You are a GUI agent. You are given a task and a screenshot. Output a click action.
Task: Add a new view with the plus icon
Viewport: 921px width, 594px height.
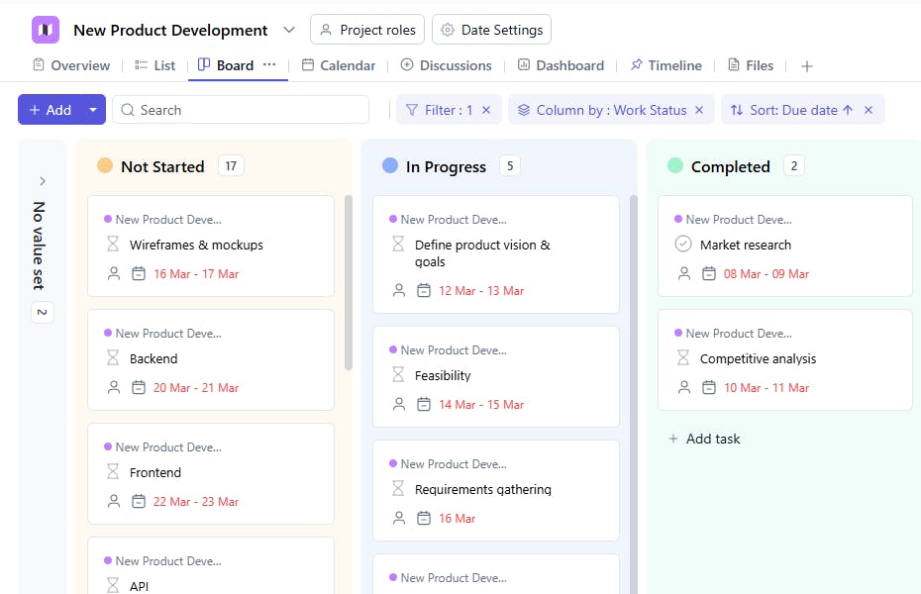[x=807, y=66]
